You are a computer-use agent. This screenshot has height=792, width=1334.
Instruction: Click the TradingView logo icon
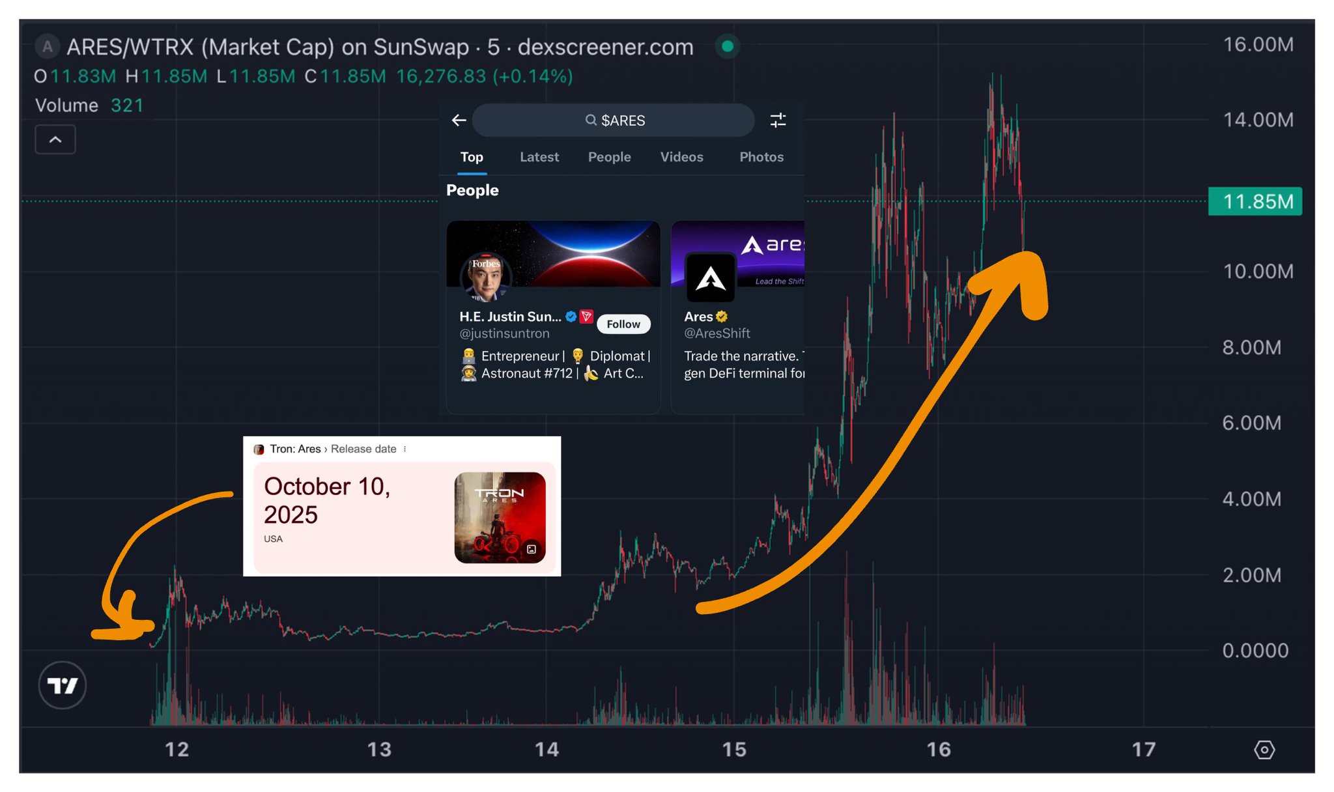tap(63, 685)
